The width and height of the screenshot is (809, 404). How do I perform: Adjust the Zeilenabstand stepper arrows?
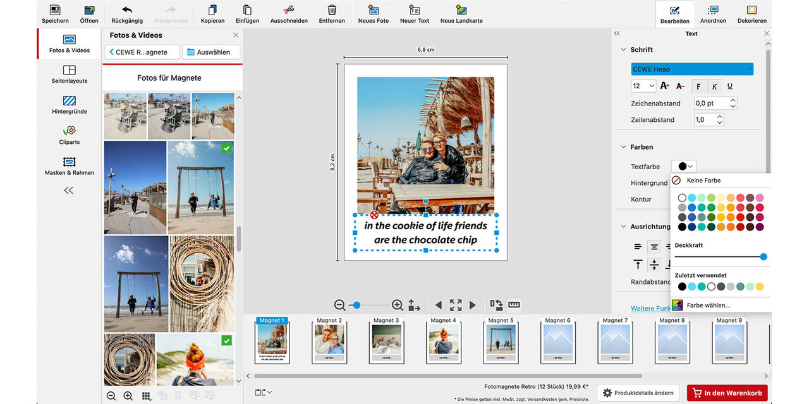[720, 119]
